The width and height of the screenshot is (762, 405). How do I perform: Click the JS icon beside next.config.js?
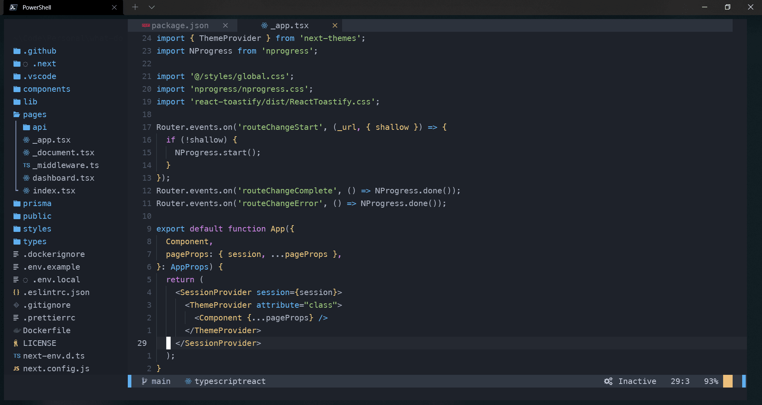pos(16,368)
